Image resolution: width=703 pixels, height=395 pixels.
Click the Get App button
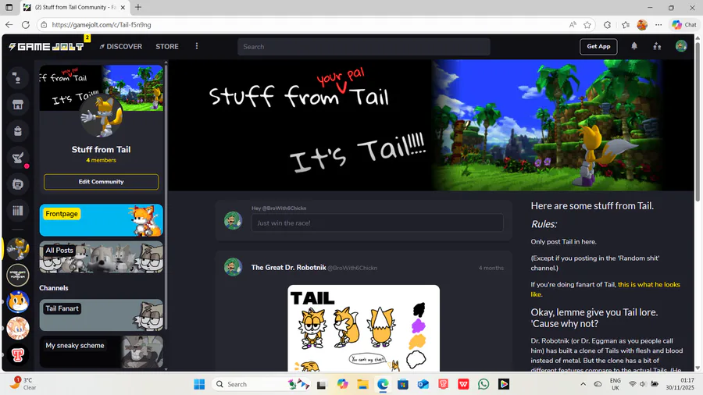[x=598, y=46]
